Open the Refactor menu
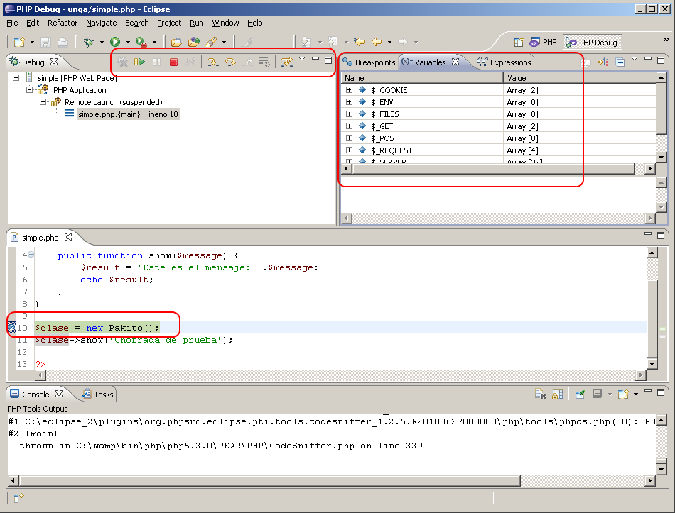675x513 pixels. (63, 23)
